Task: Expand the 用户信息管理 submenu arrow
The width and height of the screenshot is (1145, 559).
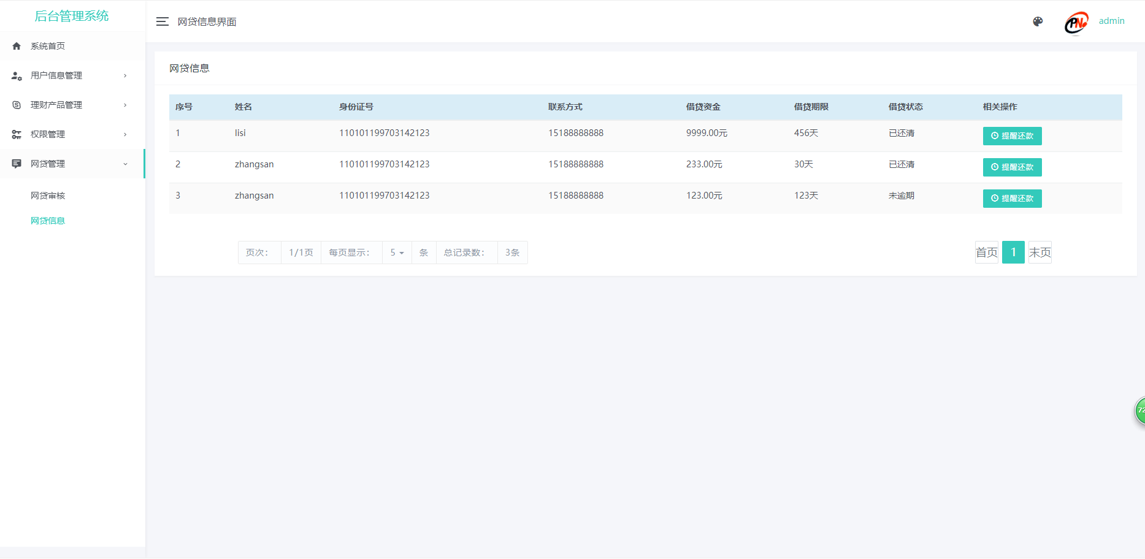Action: pyautogui.click(x=125, y=75)
